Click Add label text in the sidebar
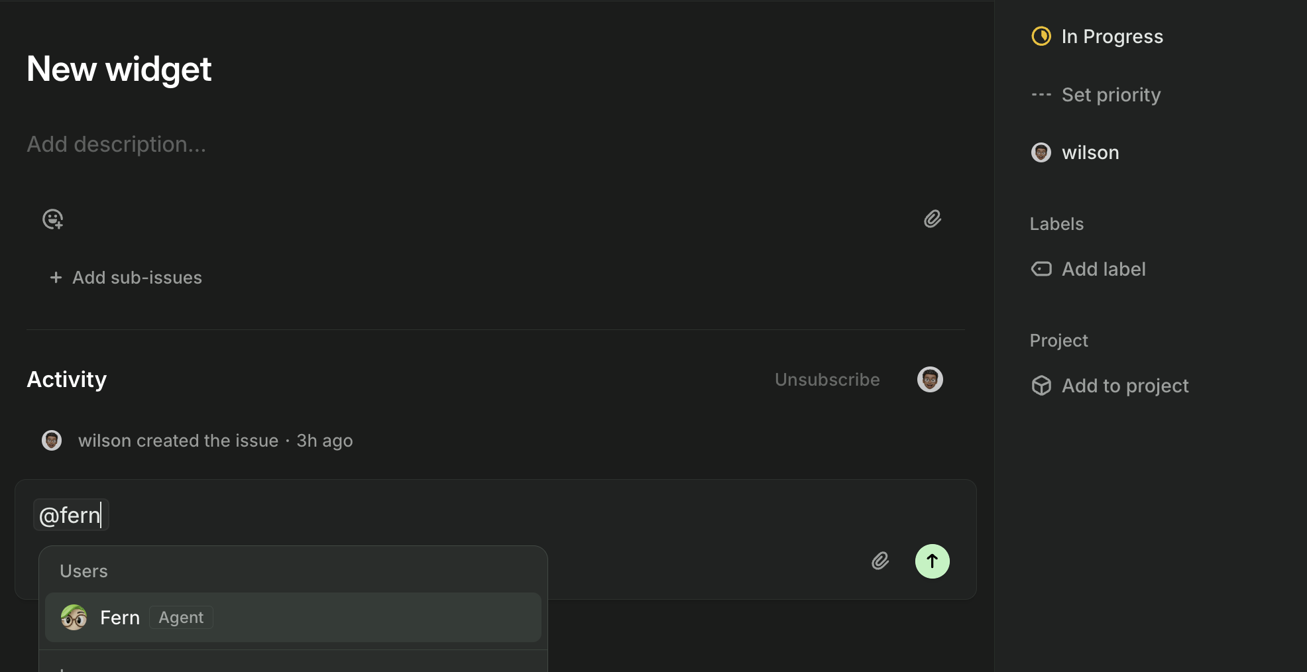 pos(1104,269)
